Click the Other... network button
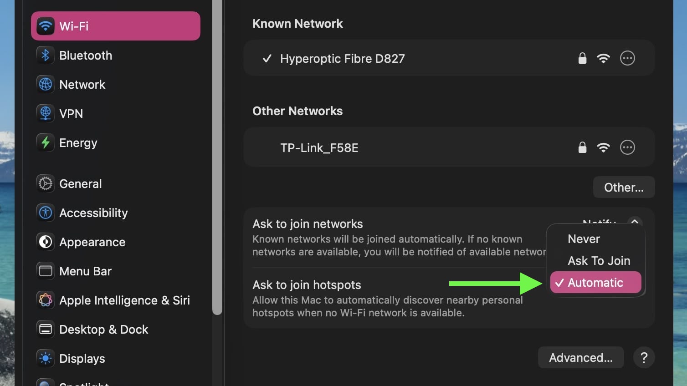Viewport: 687px width, 386px height. tap(623, 188)
